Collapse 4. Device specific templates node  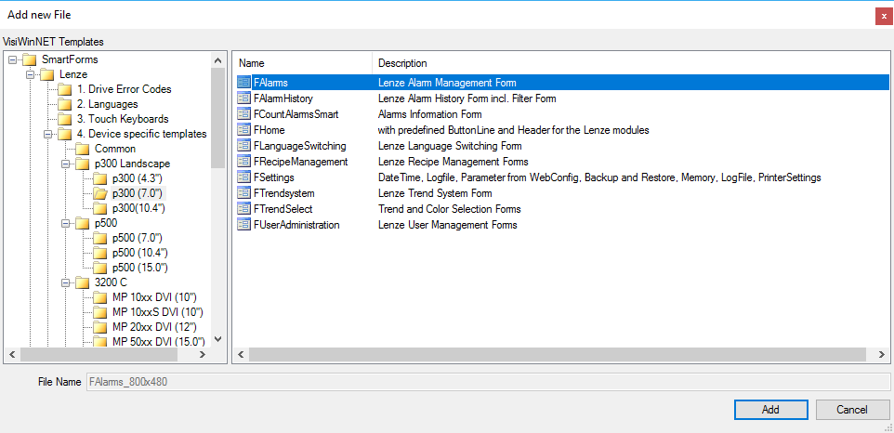(x=48, y=134)
